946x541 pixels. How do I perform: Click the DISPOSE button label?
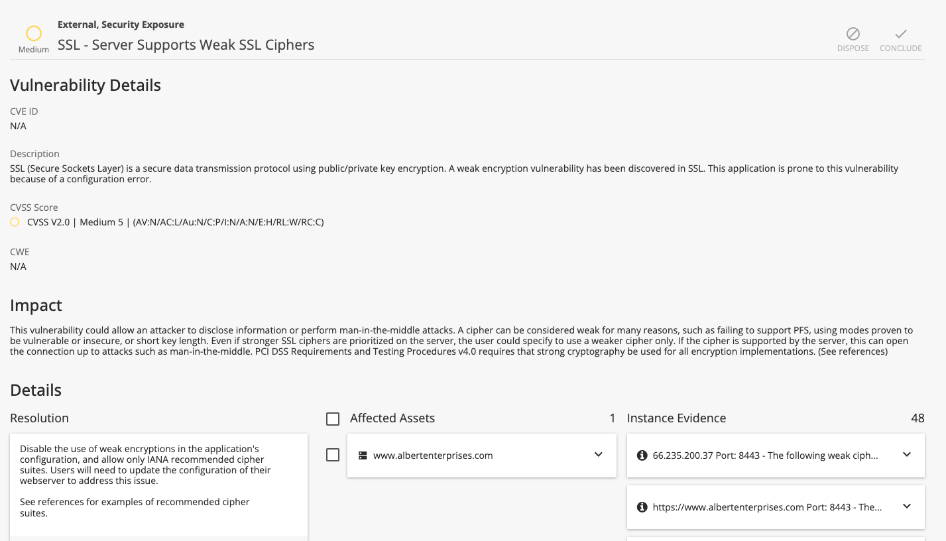tap(853, 48)
